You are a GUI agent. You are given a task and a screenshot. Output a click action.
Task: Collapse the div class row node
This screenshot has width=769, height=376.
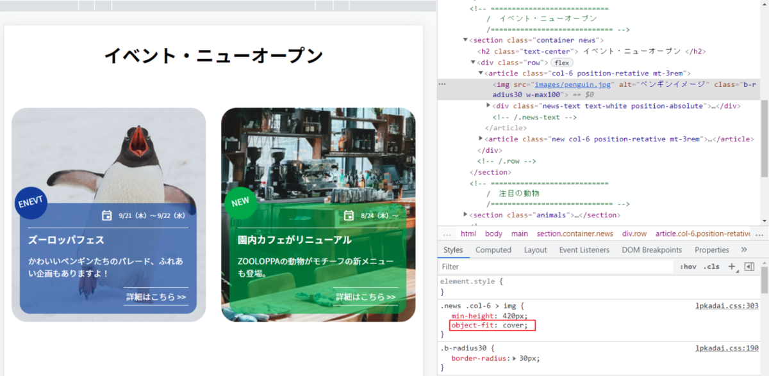[474, 63]
